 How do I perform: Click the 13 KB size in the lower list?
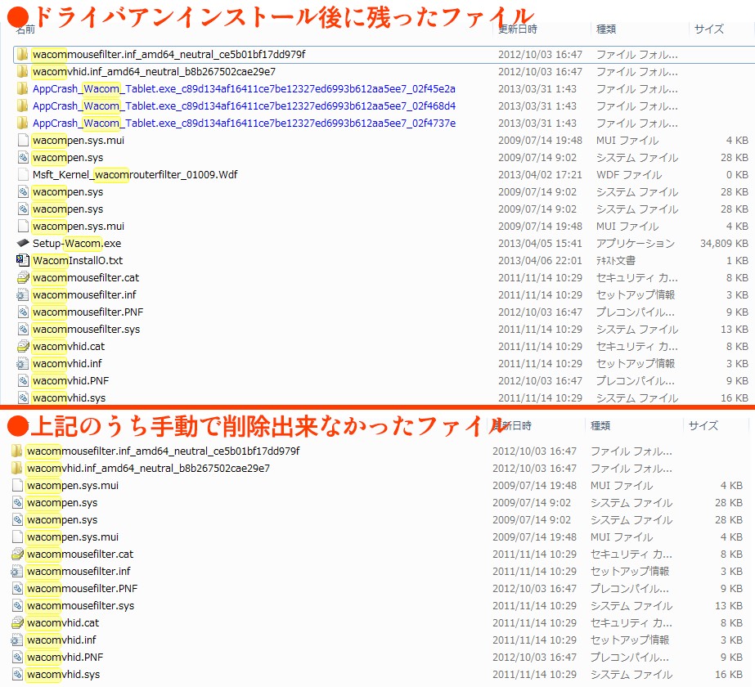coord(729,606)
